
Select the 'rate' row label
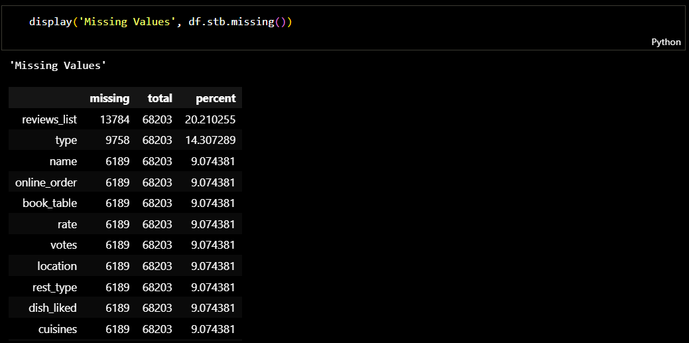tap(66, 224)
